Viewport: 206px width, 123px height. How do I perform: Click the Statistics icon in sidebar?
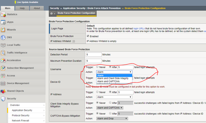click(x=3, y=14)
